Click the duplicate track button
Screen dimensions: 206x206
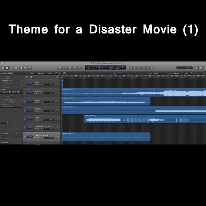point(31,77)
